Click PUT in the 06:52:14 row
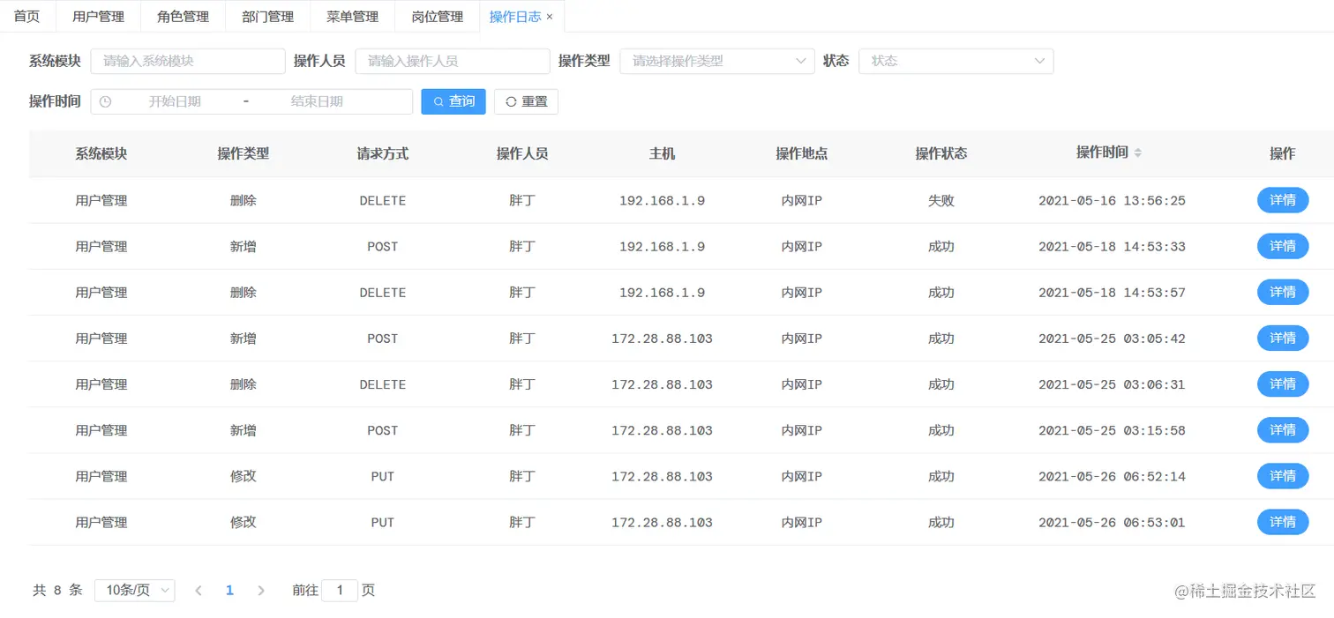The width and height of the screenshot is (1334, 618). coord(383,476)
